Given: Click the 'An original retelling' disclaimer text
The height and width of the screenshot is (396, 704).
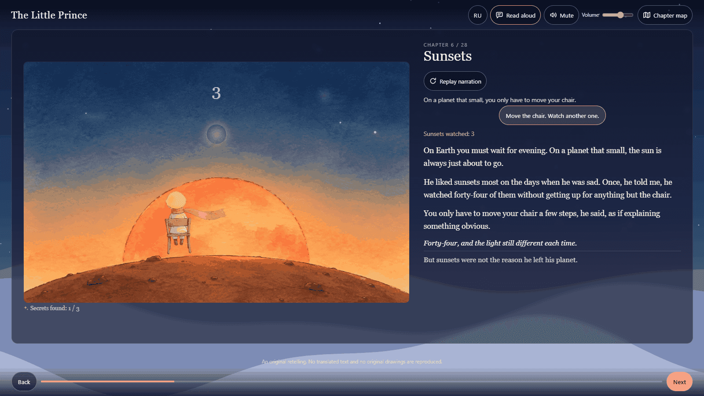Looking at the screenshot, I should (352, 362).
